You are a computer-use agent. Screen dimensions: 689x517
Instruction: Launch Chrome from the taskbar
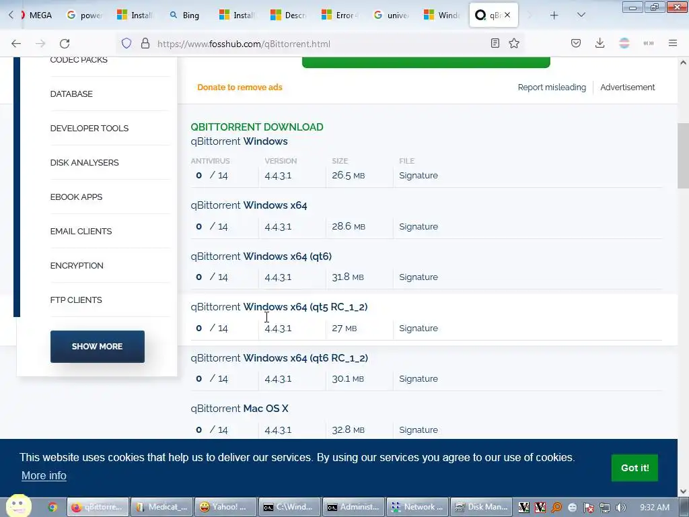[52, 507]
